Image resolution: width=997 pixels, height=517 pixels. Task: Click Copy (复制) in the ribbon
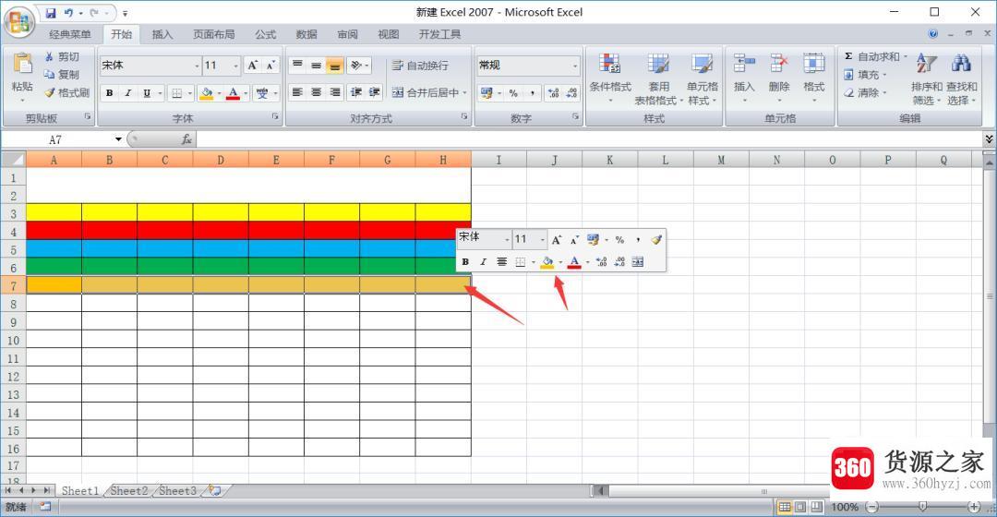(x=62, y=75)
